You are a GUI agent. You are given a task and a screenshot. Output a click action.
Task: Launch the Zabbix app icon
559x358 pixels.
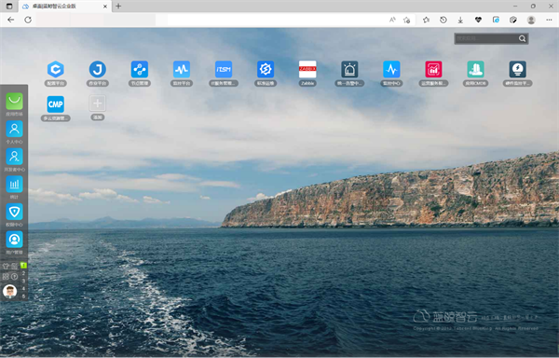click(x=307, y=70)
